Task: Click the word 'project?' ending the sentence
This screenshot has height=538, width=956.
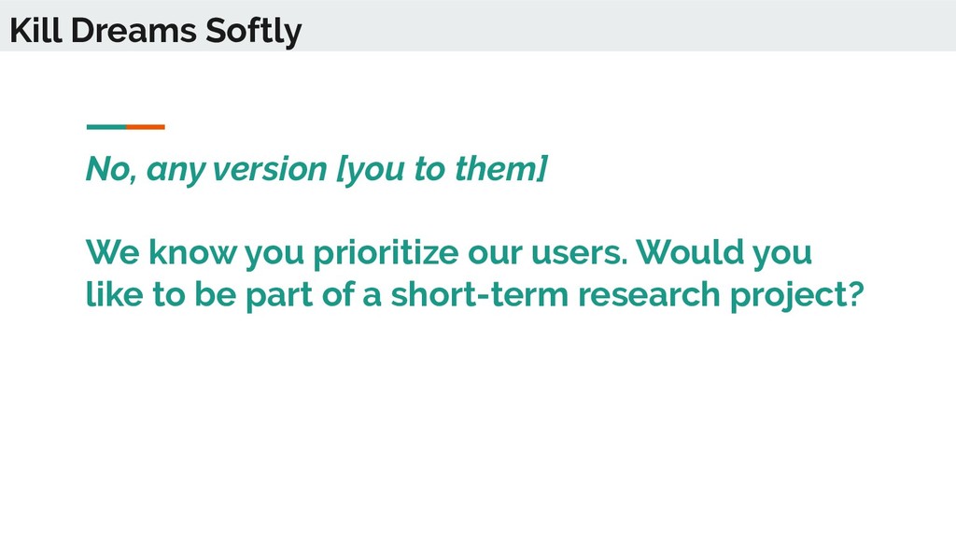Action: coord(797,295)
